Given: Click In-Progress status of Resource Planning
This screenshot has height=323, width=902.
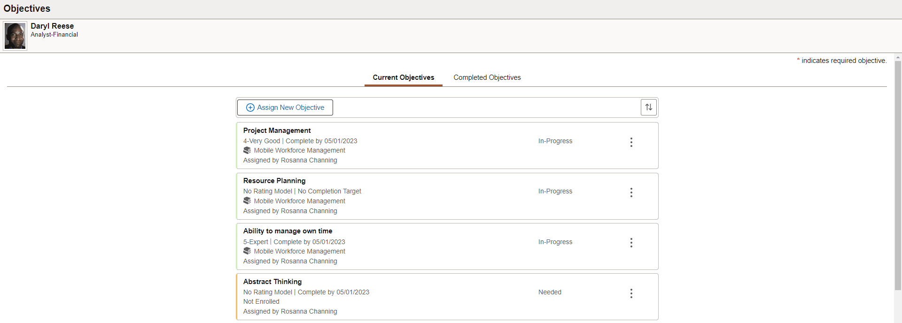Looking at the screenshot, I should [555, 191].
